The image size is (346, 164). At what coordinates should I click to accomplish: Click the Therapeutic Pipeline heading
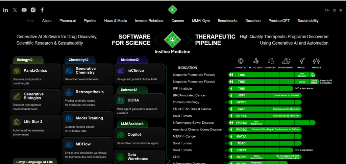[215, 40]
